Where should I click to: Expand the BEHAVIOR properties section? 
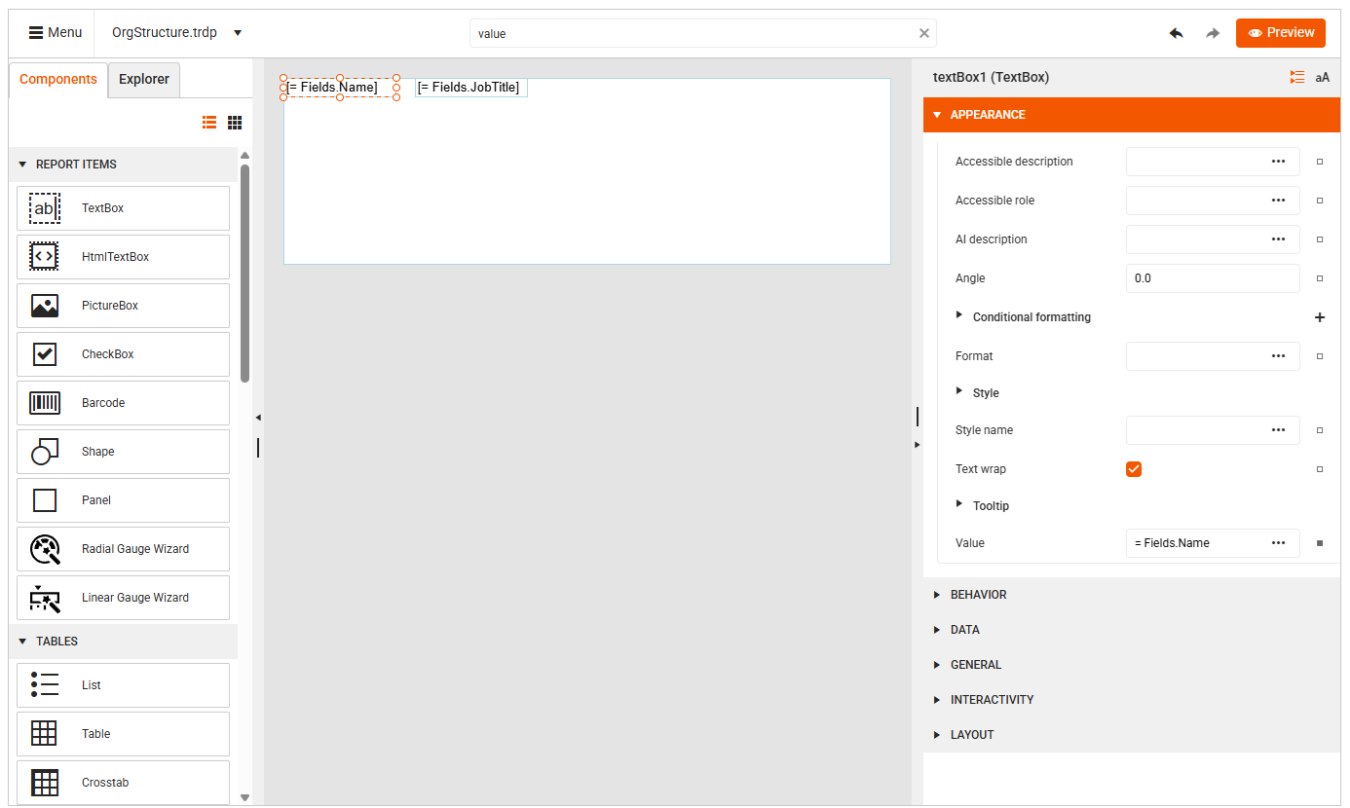tap(977, 594)
